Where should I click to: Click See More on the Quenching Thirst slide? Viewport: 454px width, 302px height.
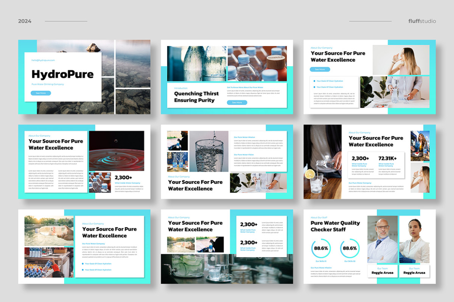pyautogui.click(x=236, y=102)
